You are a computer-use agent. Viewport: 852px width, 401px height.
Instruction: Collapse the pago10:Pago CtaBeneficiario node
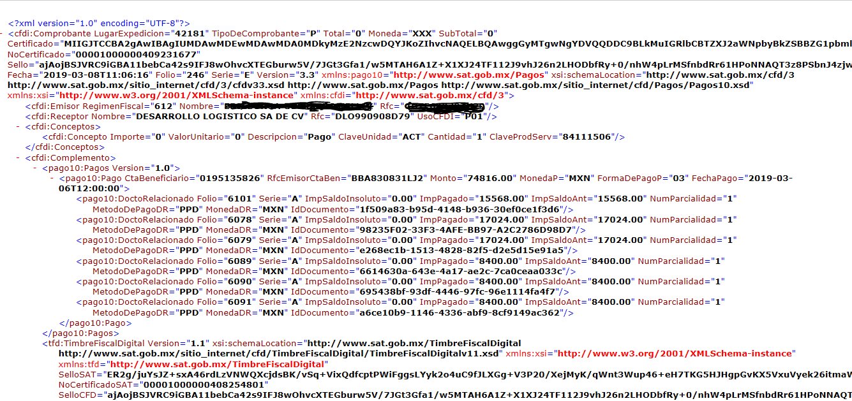tap(52, 179)
